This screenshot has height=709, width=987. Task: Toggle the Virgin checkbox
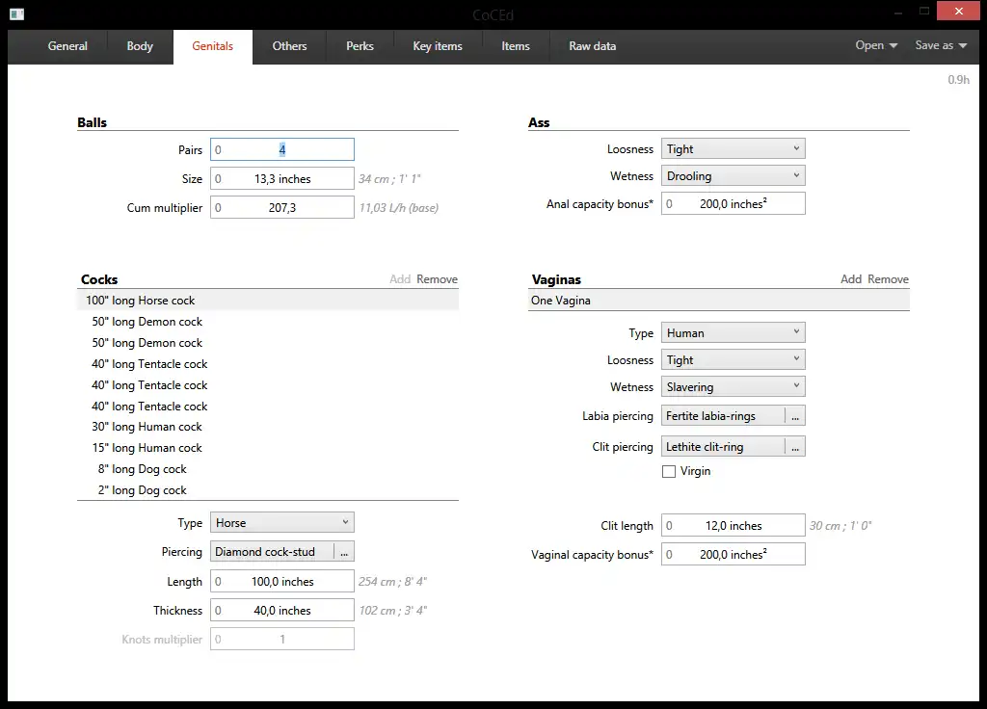coord(669,471)
